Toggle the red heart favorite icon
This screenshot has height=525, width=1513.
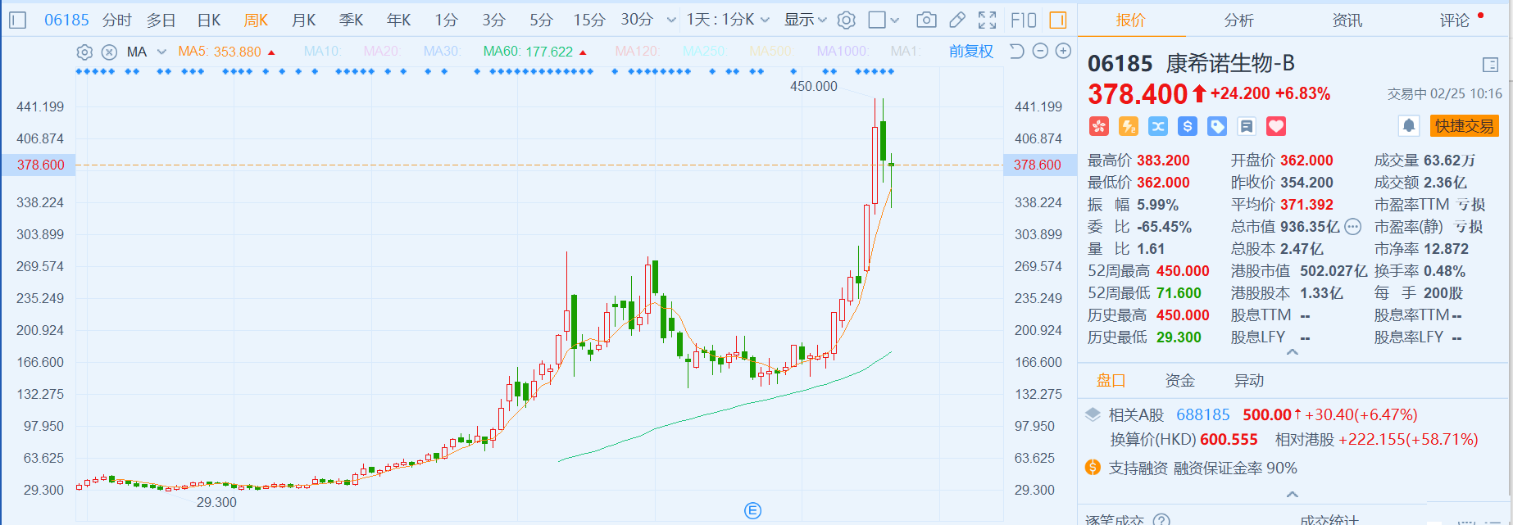point(1276,126)
